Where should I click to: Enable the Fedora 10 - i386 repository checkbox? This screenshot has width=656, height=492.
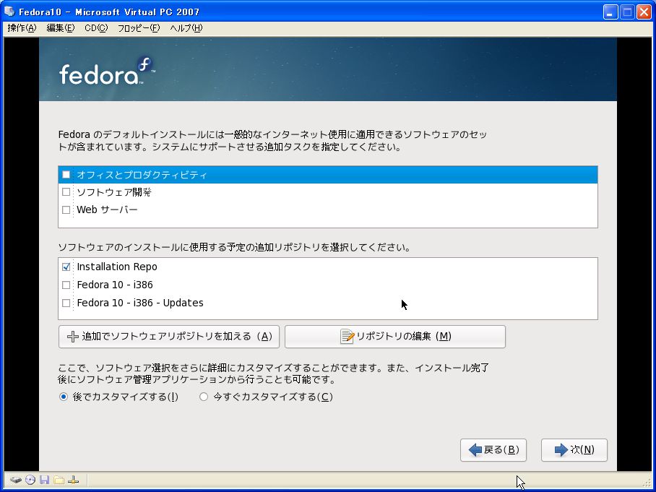pos(66,285)
